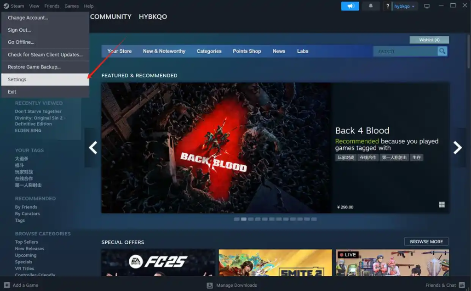This screenshot has height=291, width=471.
Task: Select Change Account from the Steam menu
Action: [x=45, y=18]
